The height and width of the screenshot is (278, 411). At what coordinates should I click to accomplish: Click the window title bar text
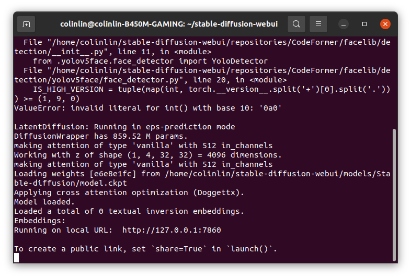[168, 24]
